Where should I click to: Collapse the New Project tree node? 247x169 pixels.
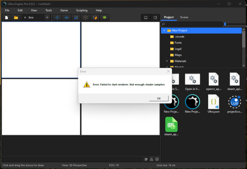(164, 31)
